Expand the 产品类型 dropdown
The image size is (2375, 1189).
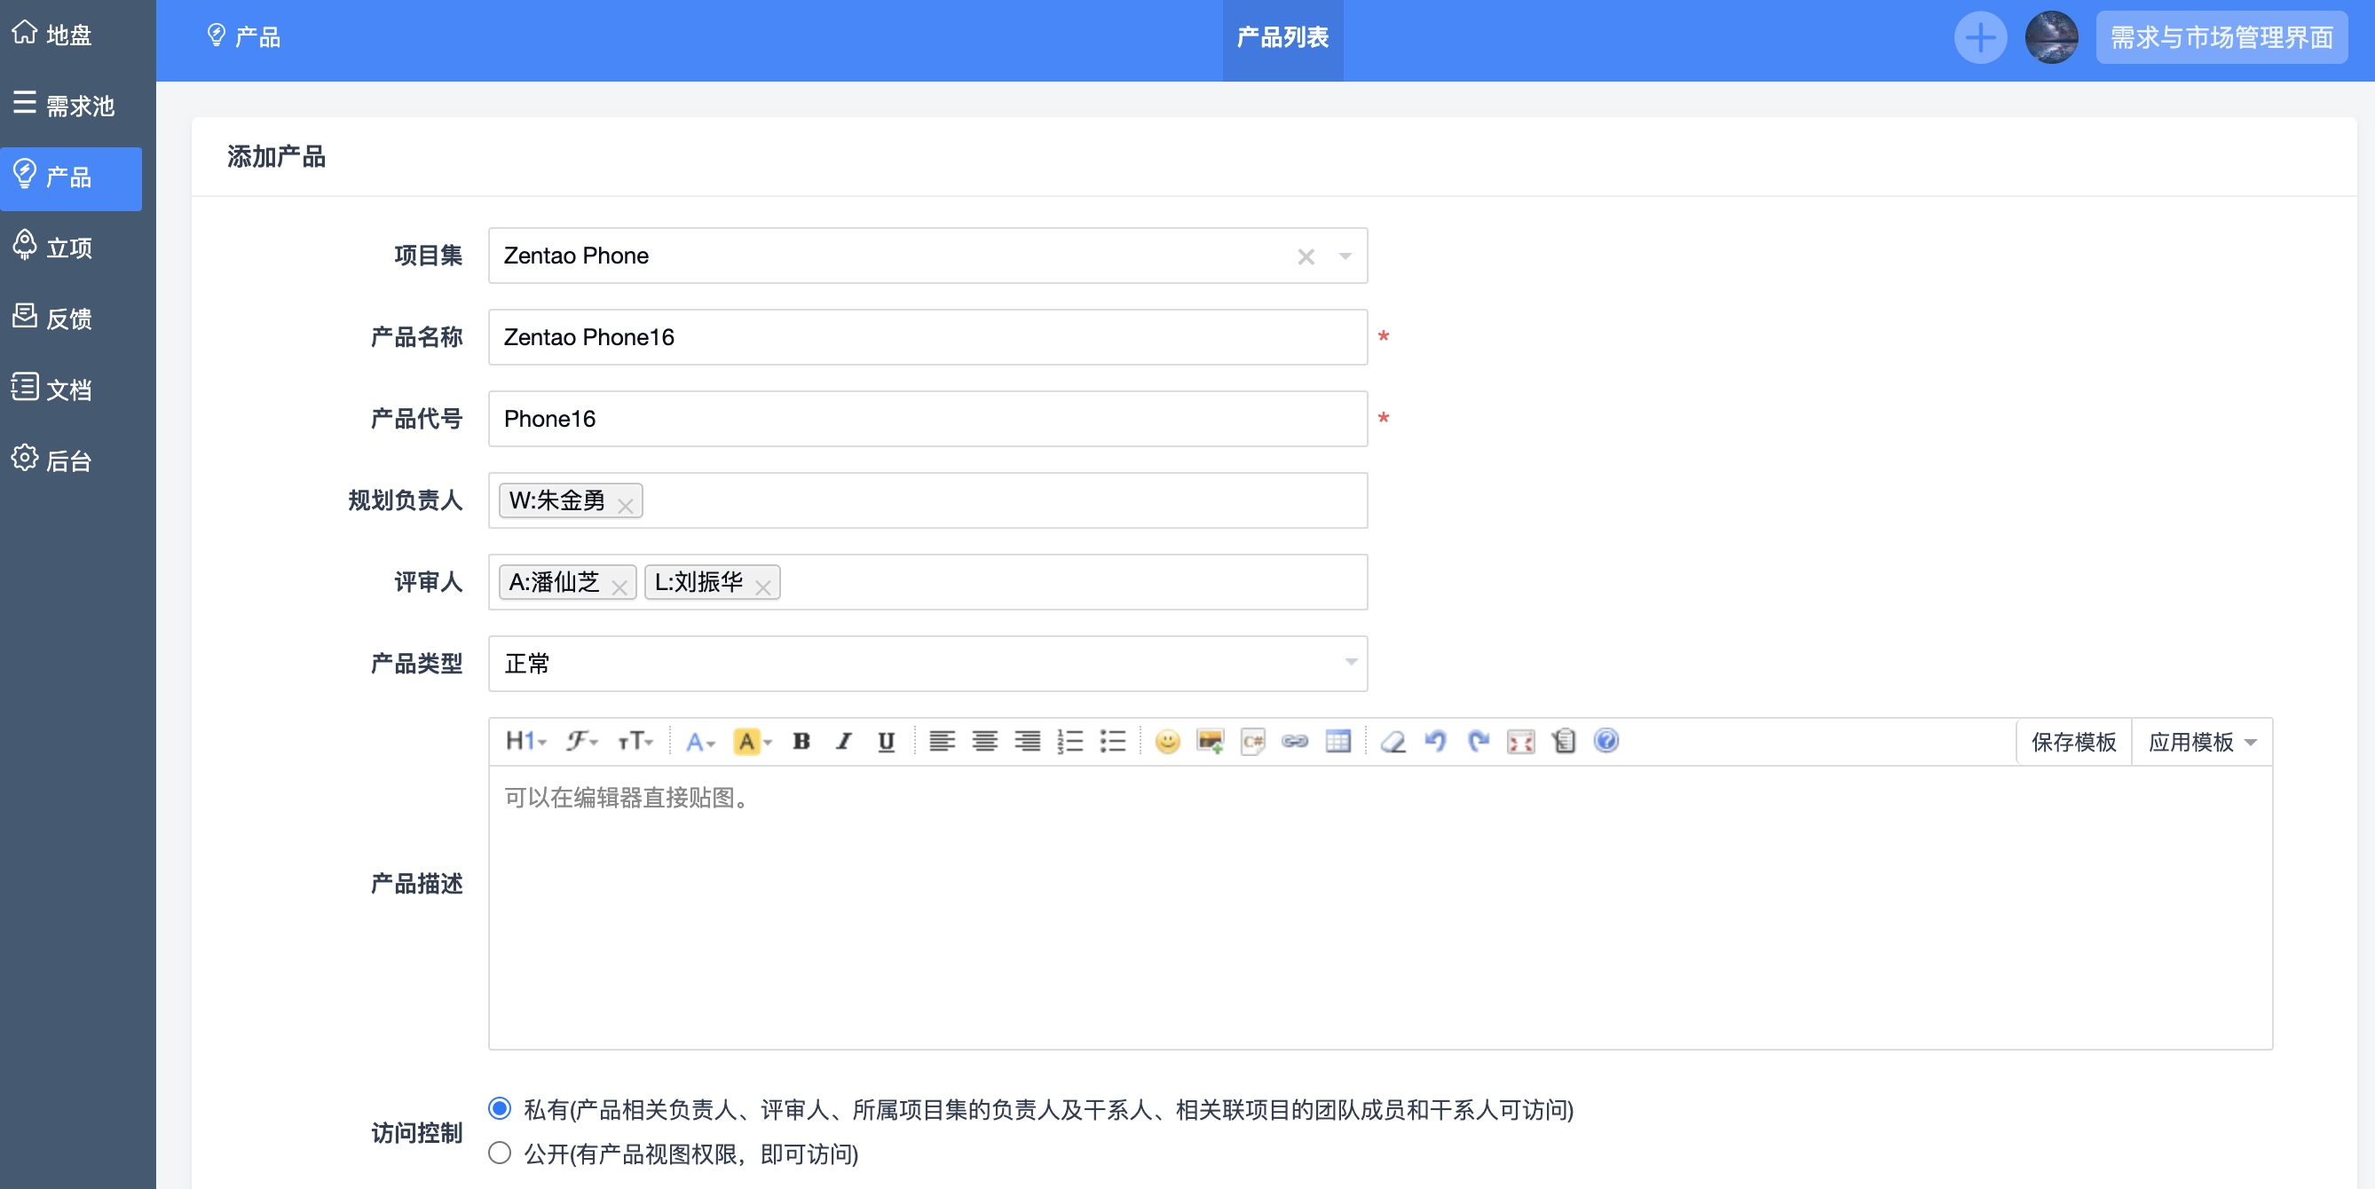(927, 664)
